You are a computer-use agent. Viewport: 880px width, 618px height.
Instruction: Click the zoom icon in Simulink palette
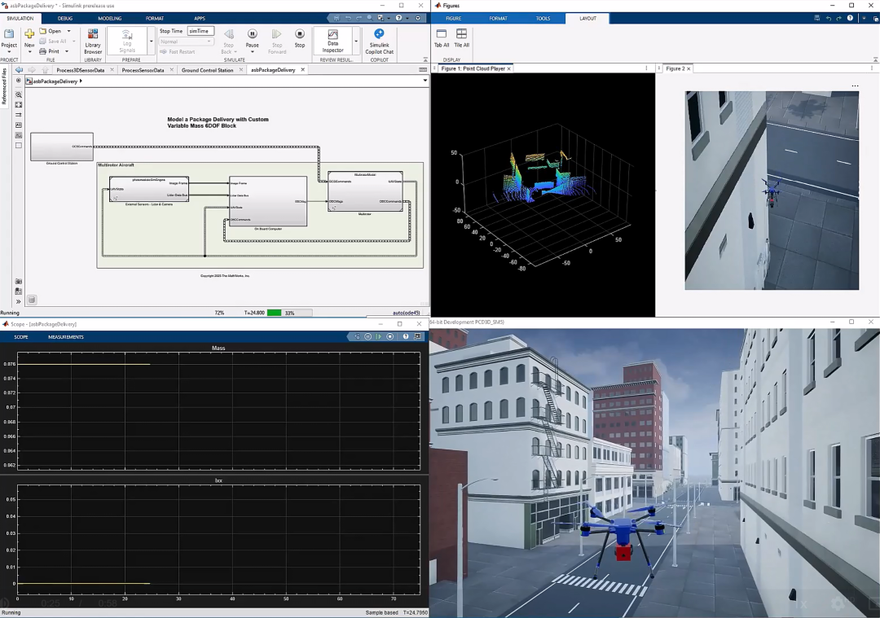click(19, 94)
